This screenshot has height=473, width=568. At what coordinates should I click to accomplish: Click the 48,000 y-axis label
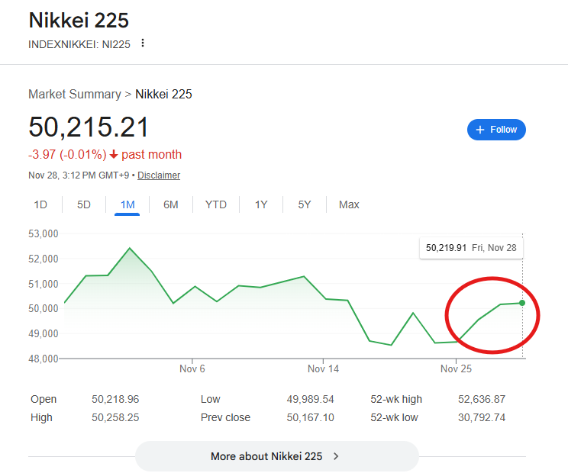click(x=43, y=359)
